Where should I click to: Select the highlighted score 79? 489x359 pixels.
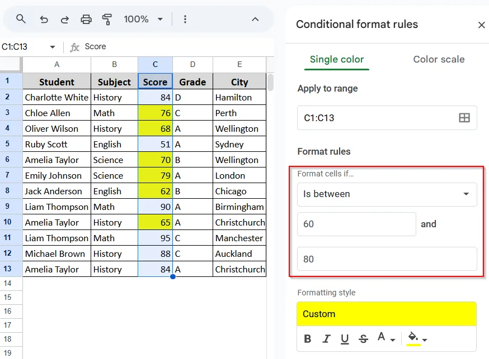point(156,175)
